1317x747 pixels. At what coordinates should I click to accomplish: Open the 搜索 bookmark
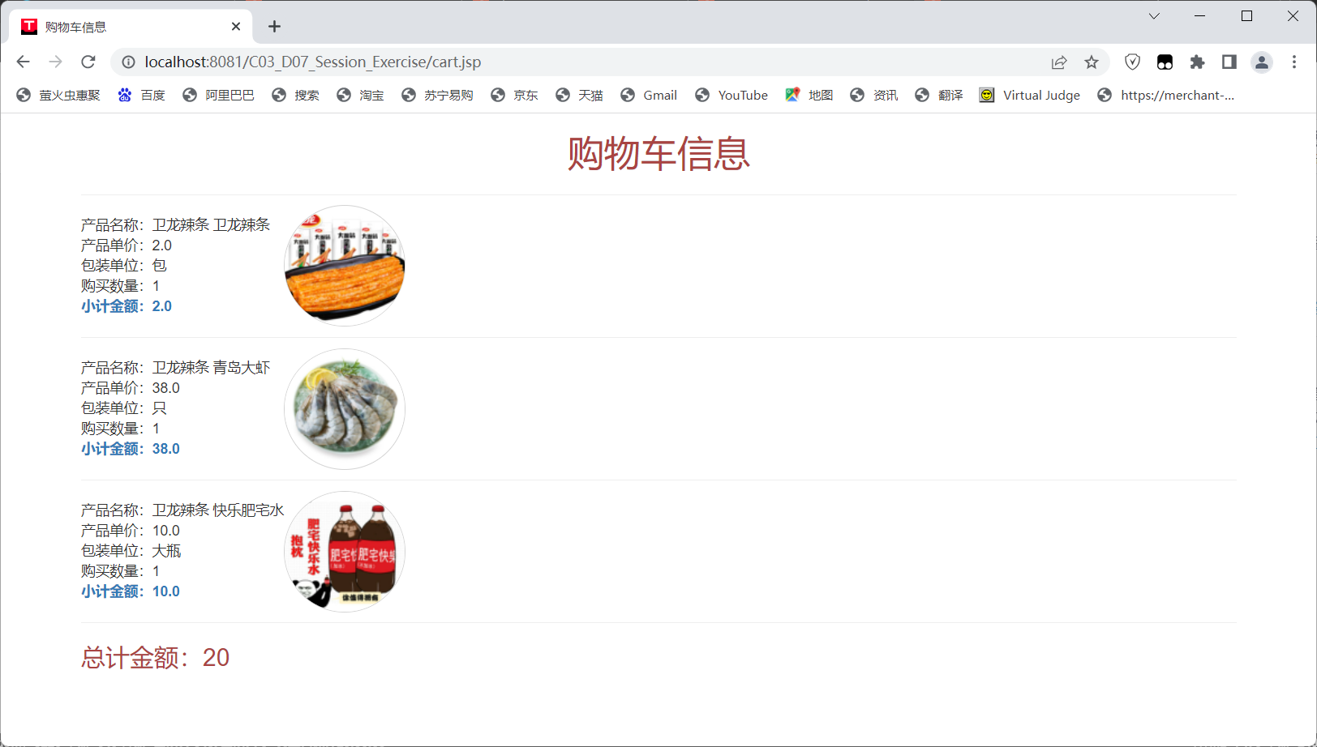tap(295, 95)
